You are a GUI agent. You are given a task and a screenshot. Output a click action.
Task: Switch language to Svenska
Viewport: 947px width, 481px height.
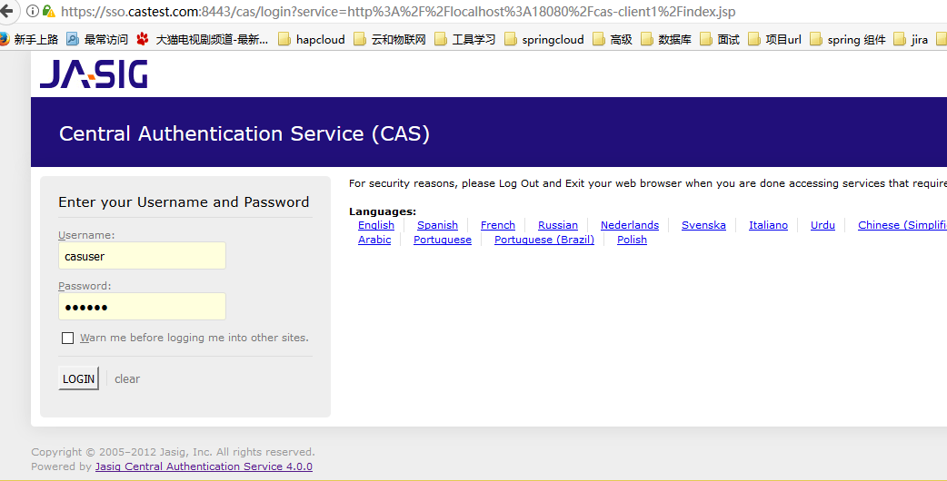point(703,225)
